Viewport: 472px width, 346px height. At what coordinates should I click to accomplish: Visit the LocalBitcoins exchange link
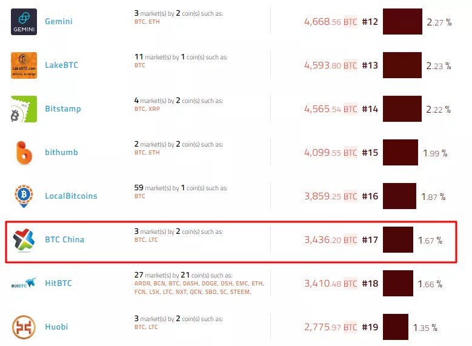pyautogui.click(x=71, y=196)
